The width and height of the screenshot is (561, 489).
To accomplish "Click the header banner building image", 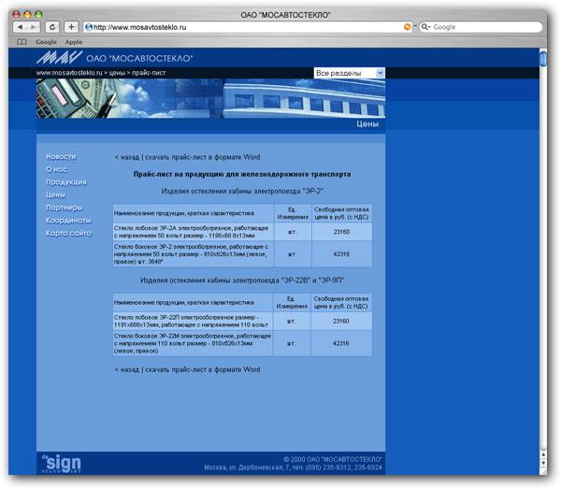I will tap(304, 98).
